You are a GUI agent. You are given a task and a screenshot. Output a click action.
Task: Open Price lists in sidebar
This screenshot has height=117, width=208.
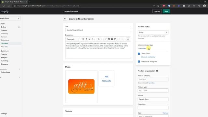(4, 47)
